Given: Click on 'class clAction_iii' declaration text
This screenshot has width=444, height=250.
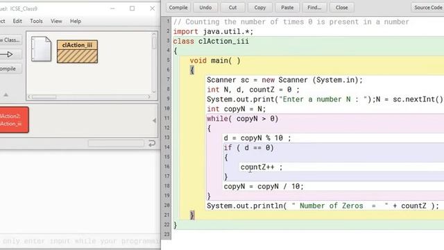Looking at the screenshot, I should click(x=211, y=42).
